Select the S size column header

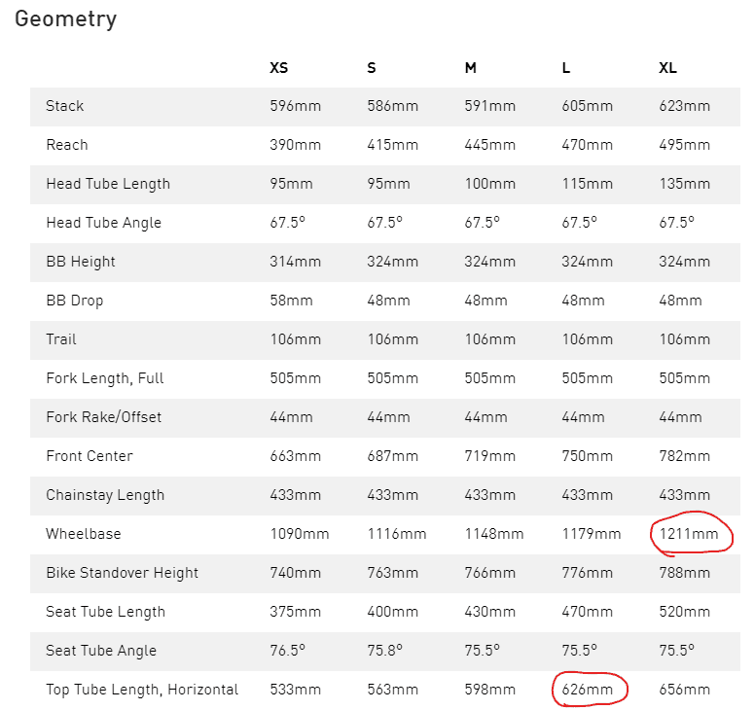click(372, 68)
